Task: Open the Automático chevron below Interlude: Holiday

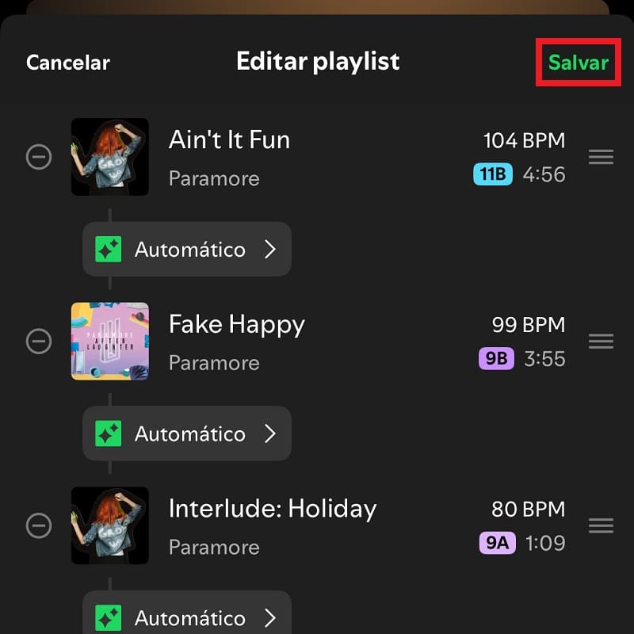Action: click(270, 617)
